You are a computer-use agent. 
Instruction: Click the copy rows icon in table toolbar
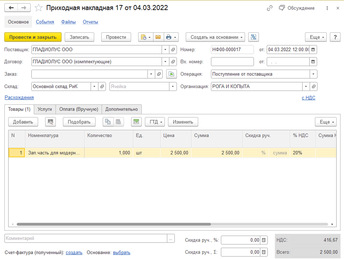[x=108, y=122]
